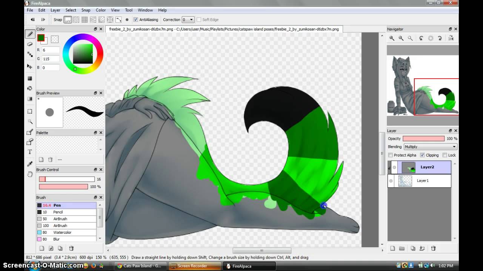Screen dimensions: 483x271
Task: Hide Layer2 using its visibility dot
Action: [x=394, y=167]
